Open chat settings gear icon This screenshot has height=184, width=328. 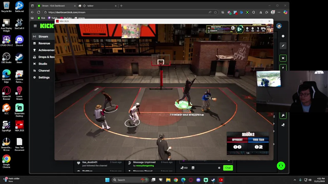pos(219,168)
